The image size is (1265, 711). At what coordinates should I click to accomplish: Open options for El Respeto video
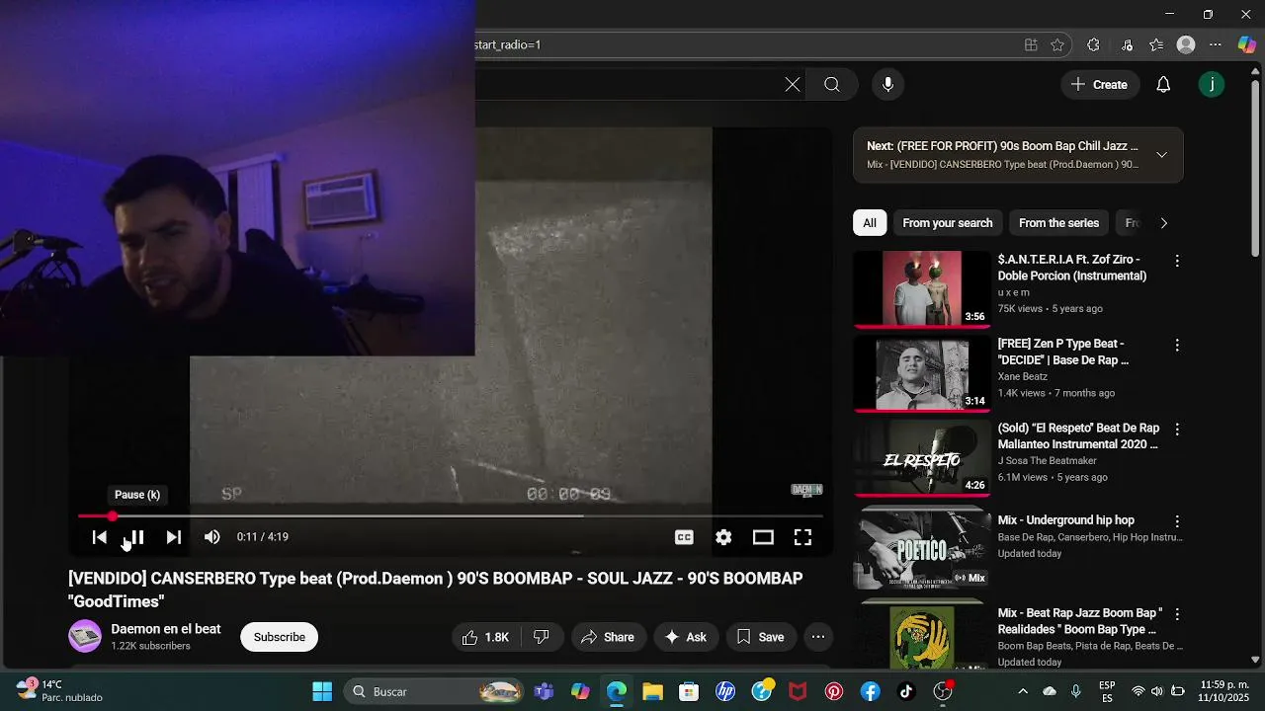coord(1176,430)
